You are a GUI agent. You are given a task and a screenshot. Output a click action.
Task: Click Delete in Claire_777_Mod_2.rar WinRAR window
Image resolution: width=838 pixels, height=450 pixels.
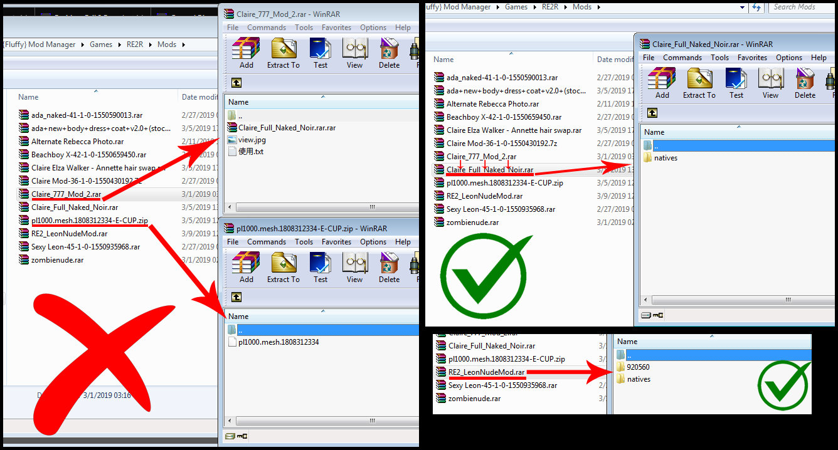pyautogui.click(x=389, y=53)
